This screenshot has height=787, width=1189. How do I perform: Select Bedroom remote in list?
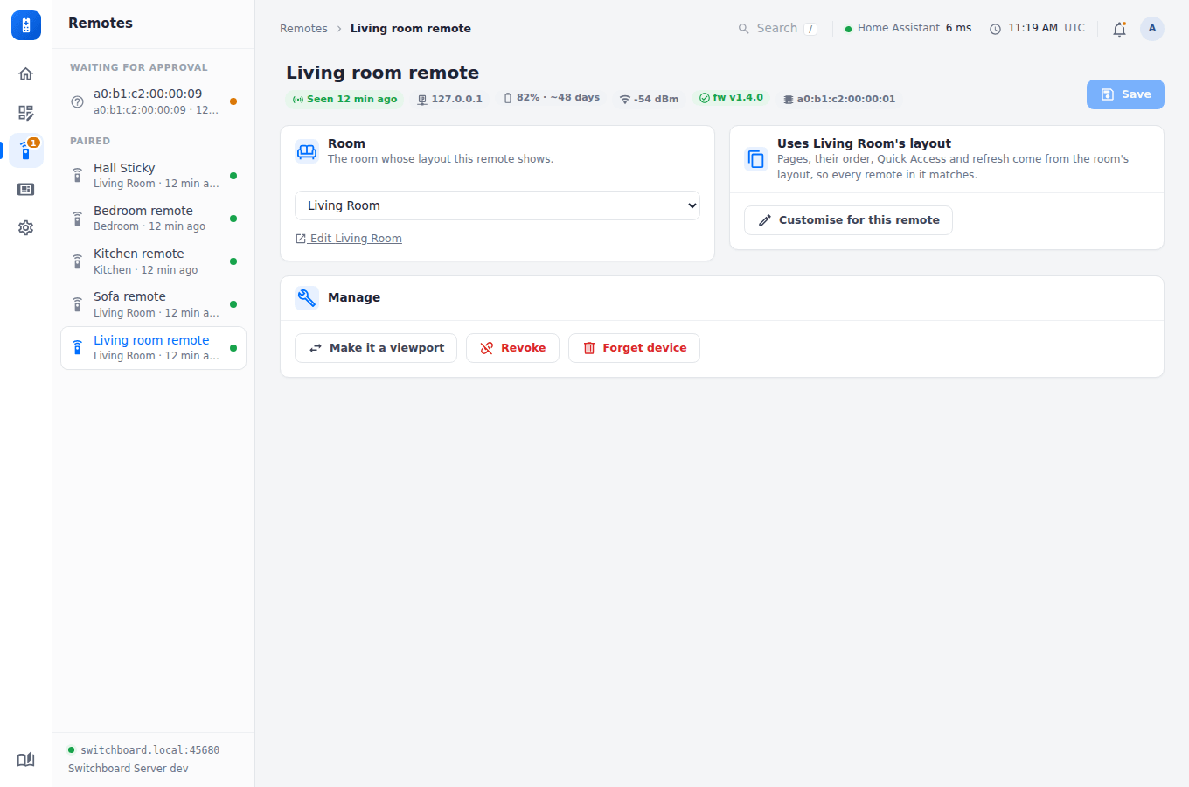tap(153, 219)
